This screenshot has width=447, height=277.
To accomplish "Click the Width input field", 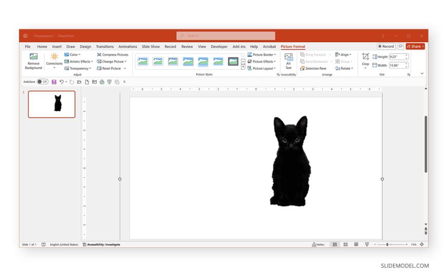I will [x=397, y=65].
